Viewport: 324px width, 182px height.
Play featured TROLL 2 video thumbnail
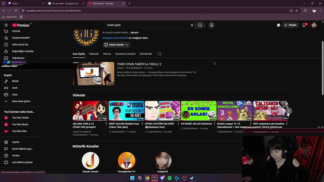(x=93, y=74)
